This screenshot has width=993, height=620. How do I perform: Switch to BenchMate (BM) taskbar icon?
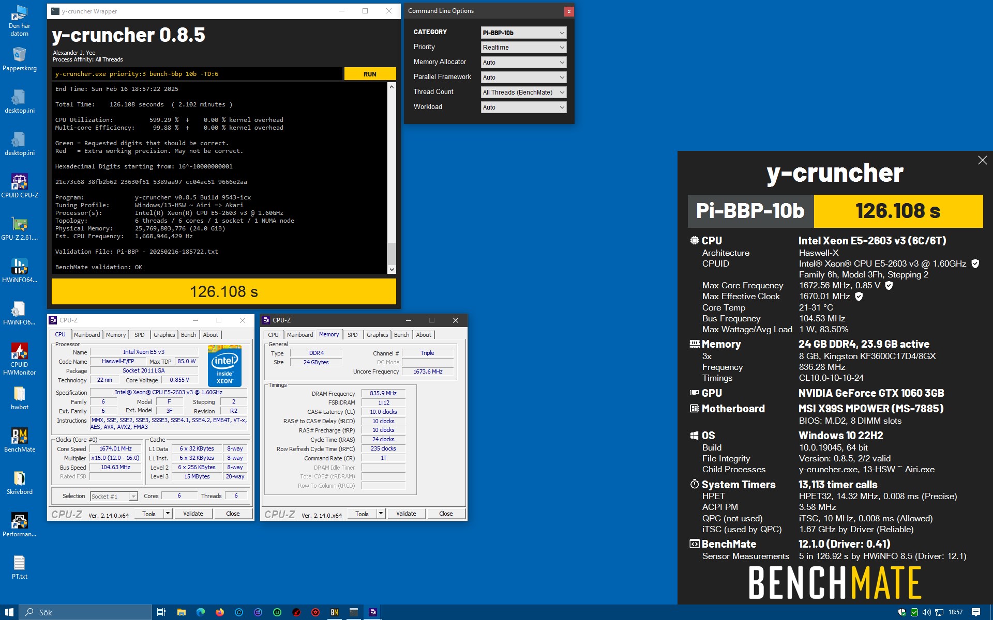tap(335, 612)
